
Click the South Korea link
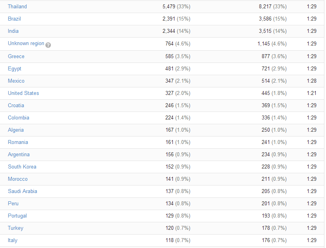22,167
